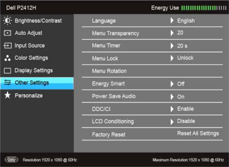Expand the Power Save Audio arrow
Viewport: 229px width, 167px height.
(172, 97)
